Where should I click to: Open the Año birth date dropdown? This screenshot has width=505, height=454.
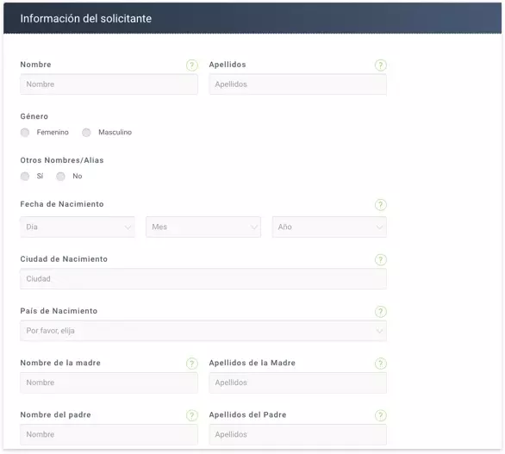coord(329,227)
